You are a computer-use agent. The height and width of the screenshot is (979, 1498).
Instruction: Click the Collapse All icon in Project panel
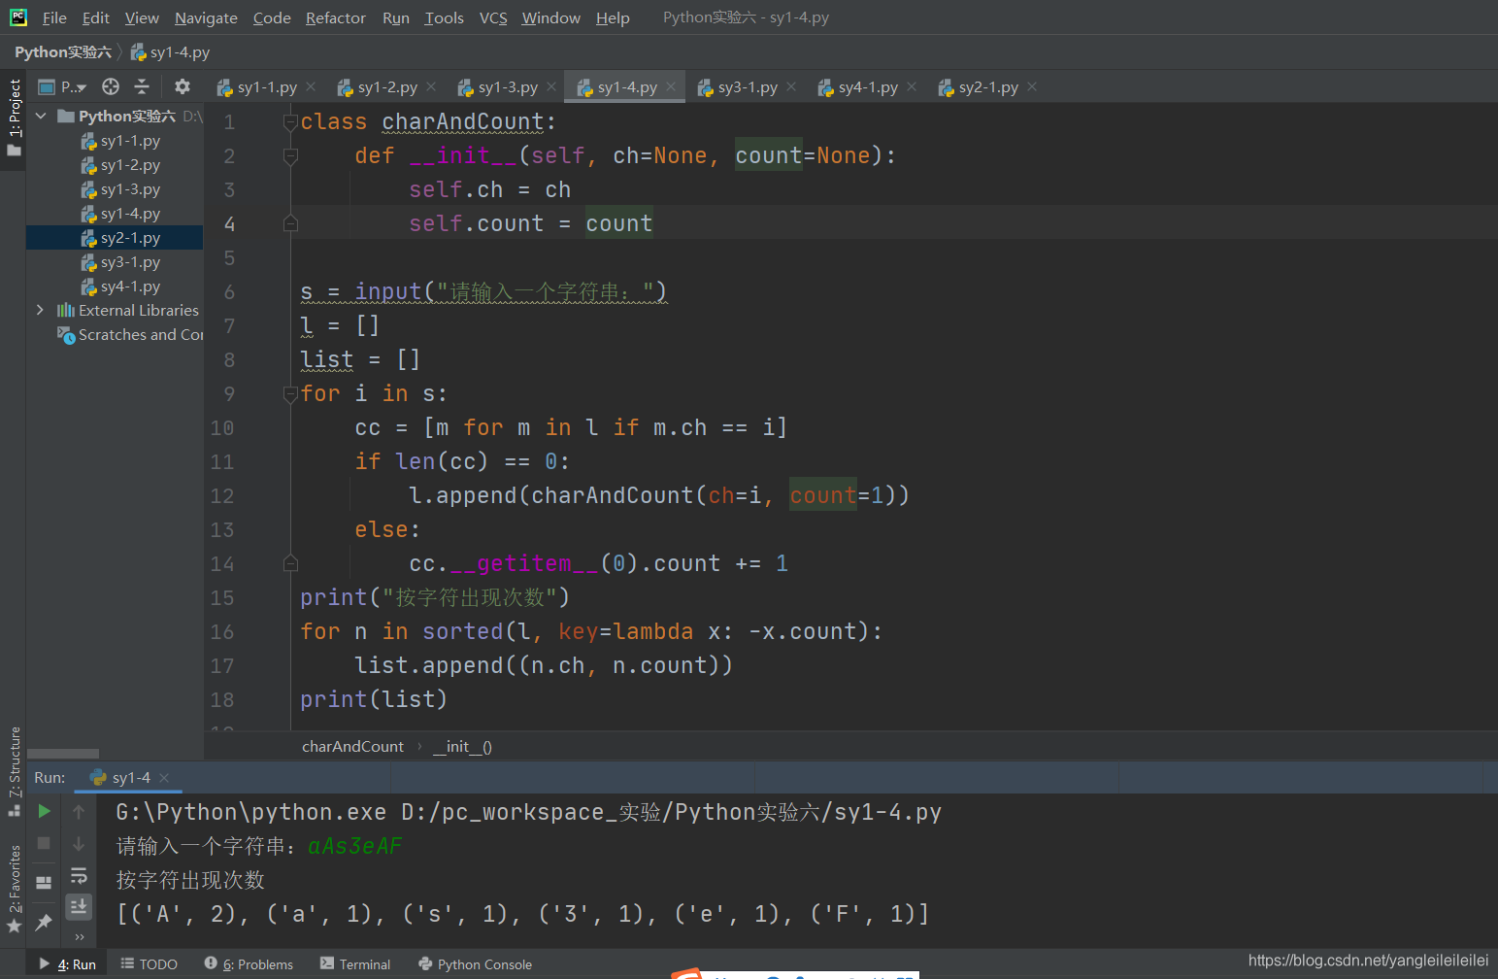point(142,86)
